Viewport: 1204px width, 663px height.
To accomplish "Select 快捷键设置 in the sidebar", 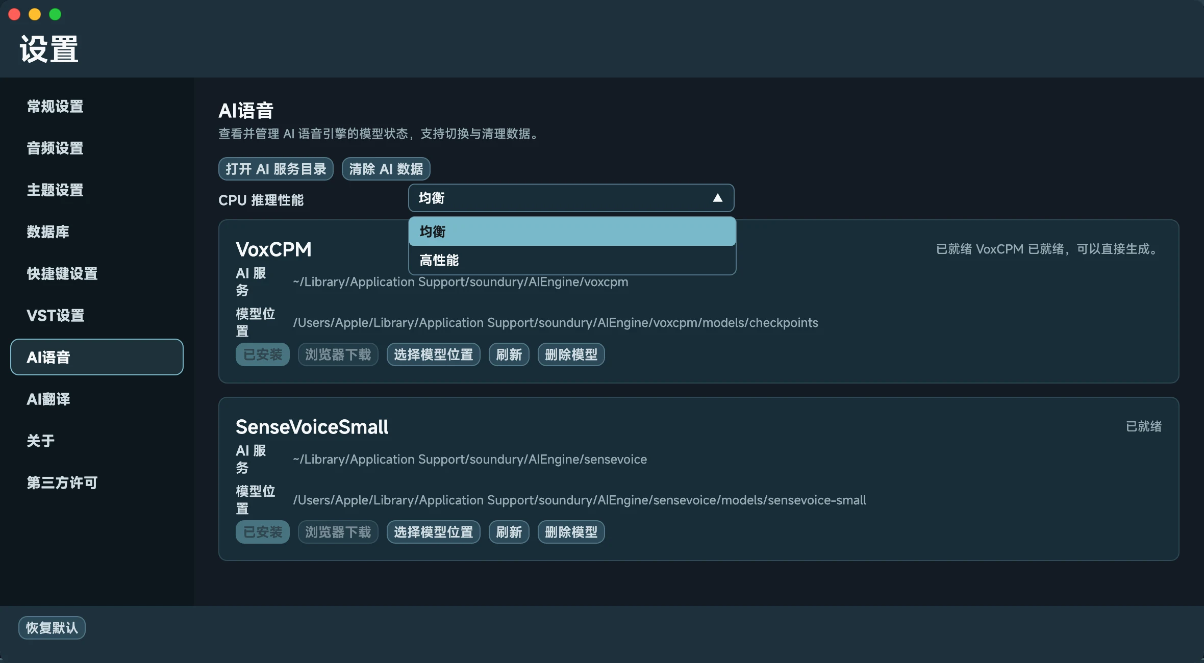I will click(96, 273).
